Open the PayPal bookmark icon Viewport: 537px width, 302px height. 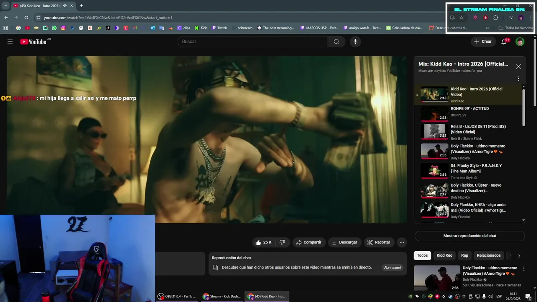point(72,28)
